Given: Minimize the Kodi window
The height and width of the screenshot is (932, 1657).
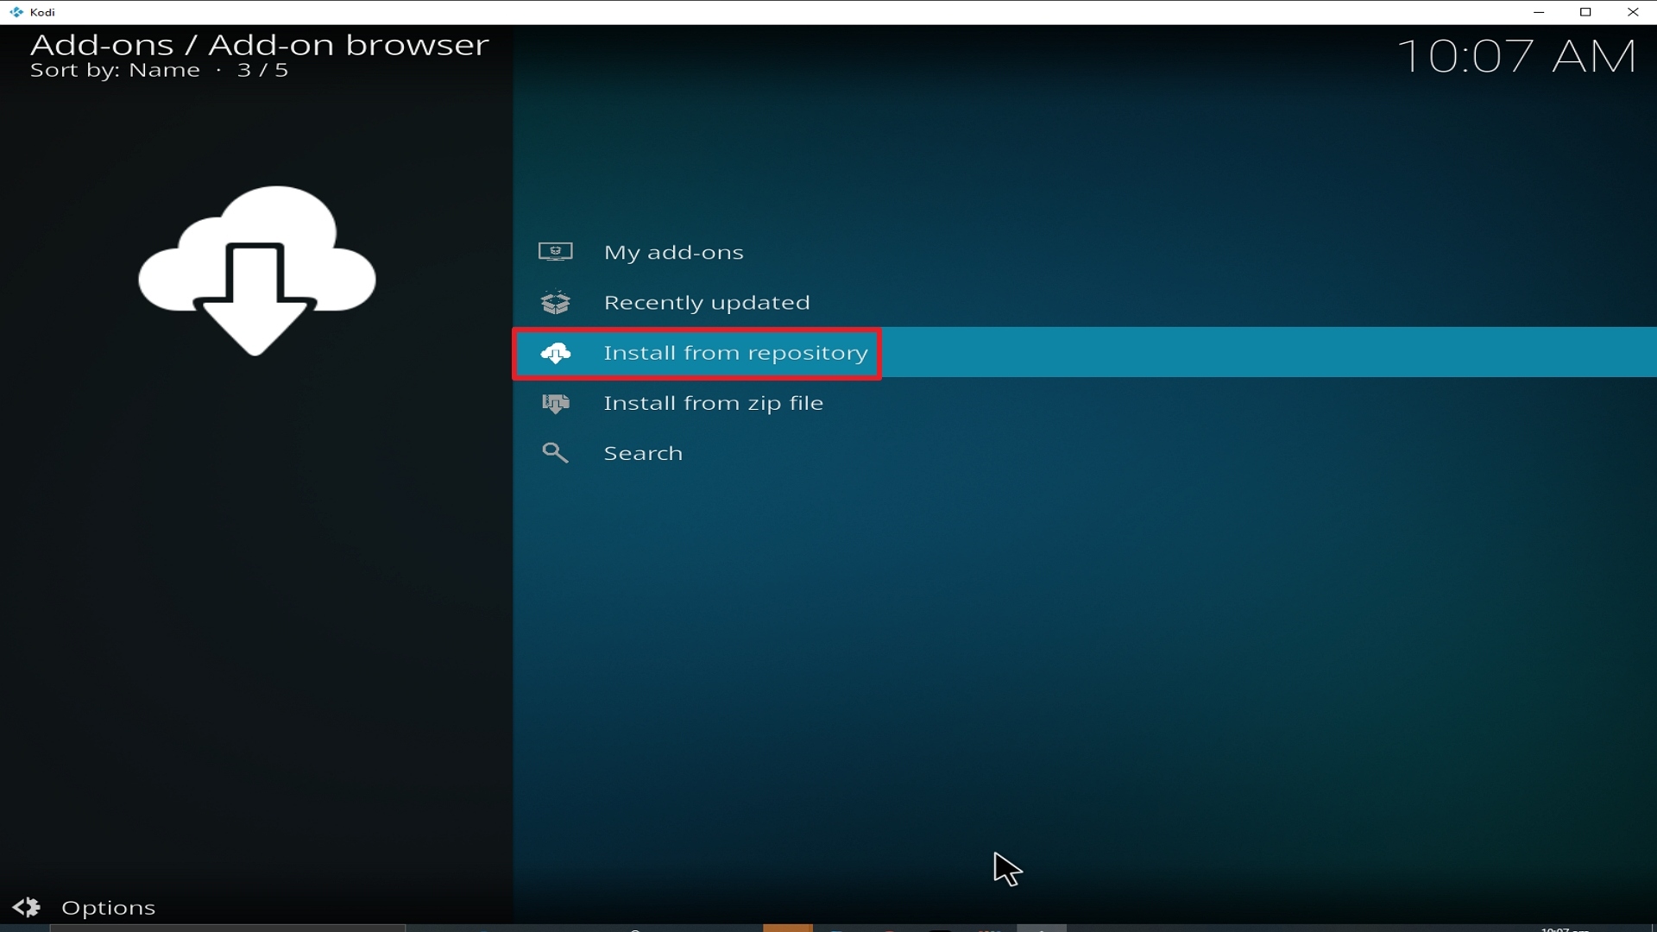Looking at the screenshot, I should 1539,12.
